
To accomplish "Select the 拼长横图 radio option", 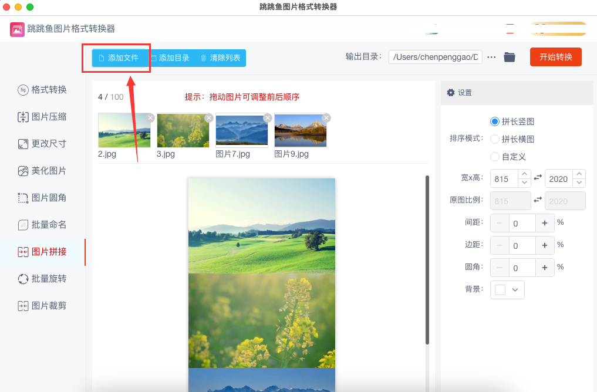I will coord(495,139).
